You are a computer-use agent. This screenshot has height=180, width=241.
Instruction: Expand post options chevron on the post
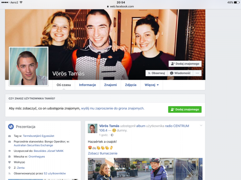click(201, 126)
